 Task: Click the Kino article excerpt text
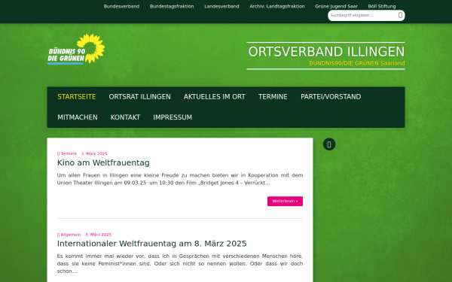point(180,179)
